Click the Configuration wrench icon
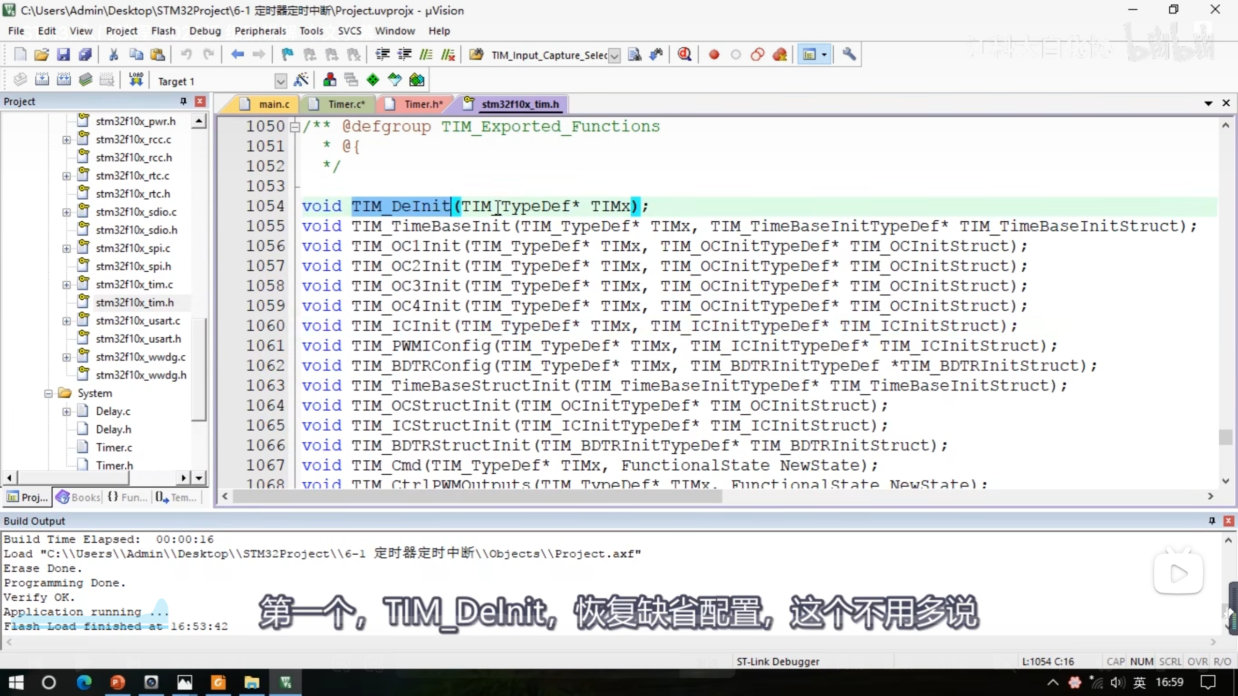1238x696 pixels. (849, 55)
